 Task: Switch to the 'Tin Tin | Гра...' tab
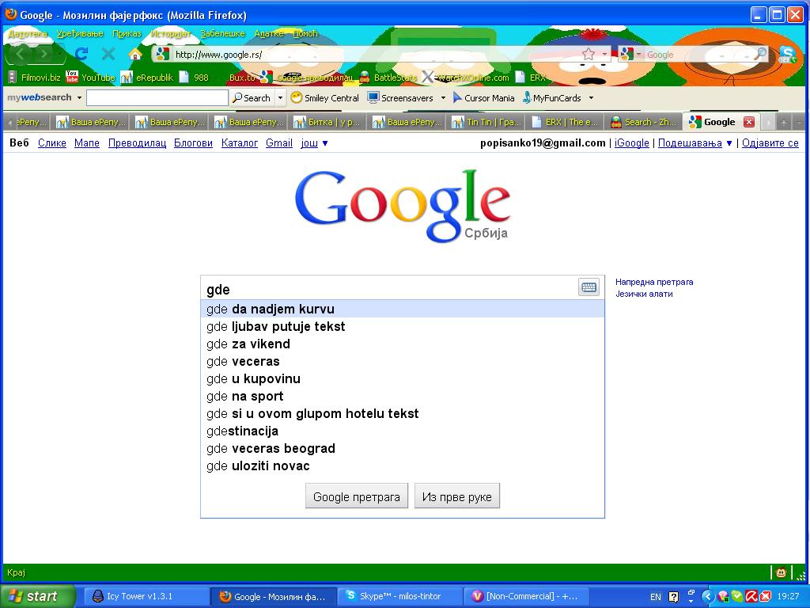coord(486,122)
